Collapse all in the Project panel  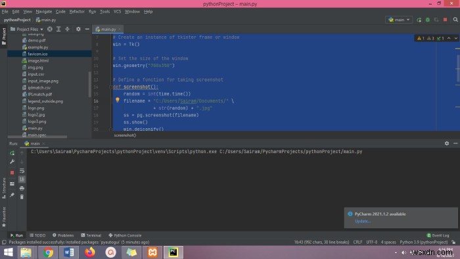(x=67, y=29)
